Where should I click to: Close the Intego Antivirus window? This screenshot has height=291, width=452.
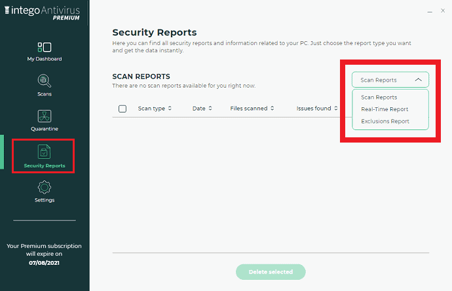443,10
